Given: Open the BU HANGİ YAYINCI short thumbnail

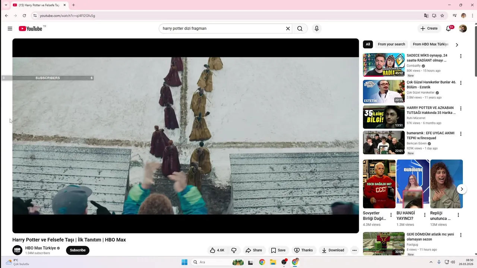Looking at the screenshot, I should [x=413, y=184].
